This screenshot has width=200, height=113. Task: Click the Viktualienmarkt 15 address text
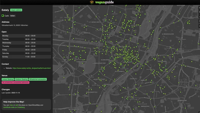(15, 25)
